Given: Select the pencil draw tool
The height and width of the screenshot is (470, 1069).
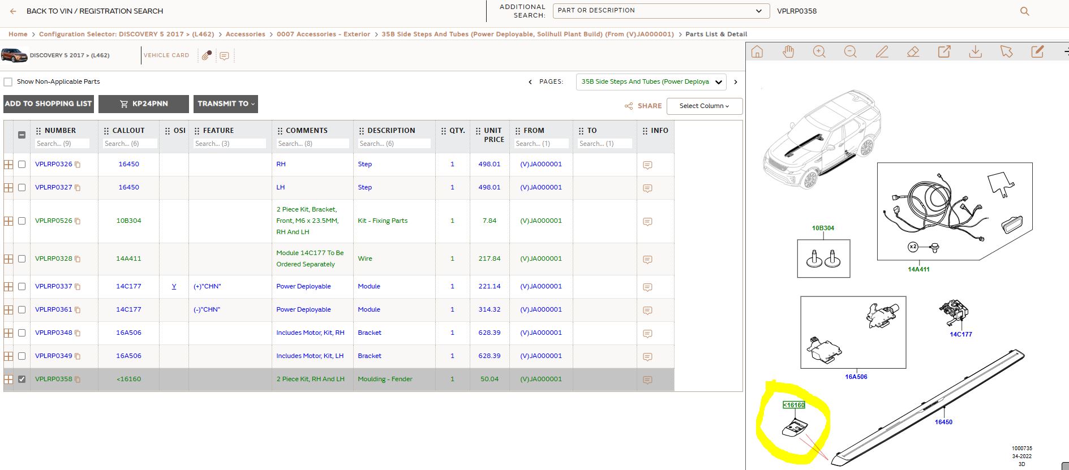Looking at the screenshot, I should [882, 52].
